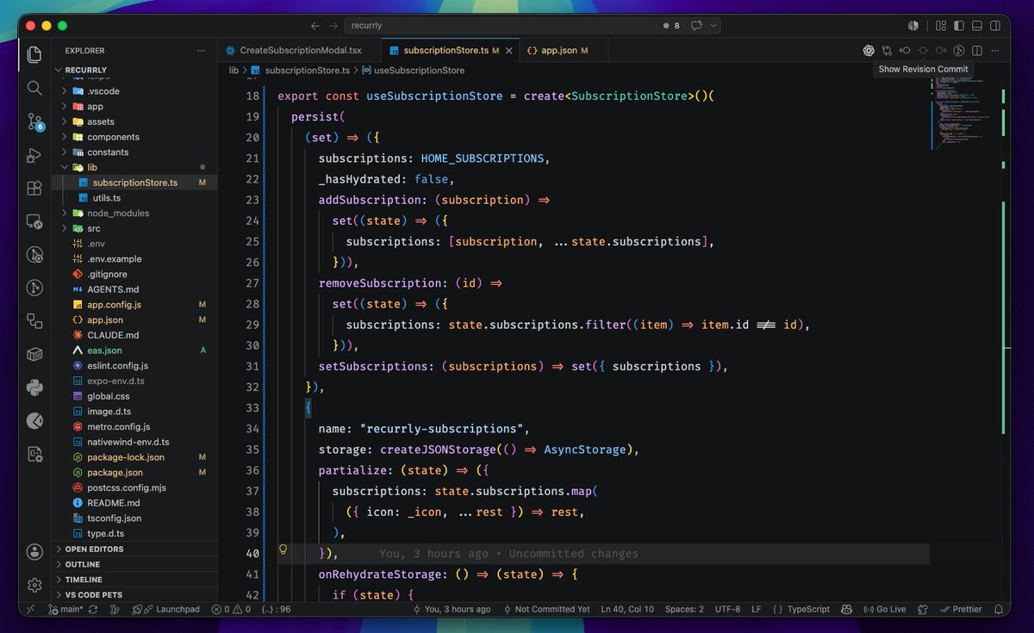Open changes with next revision
The image size is (1034, 633).
point(941,51)
